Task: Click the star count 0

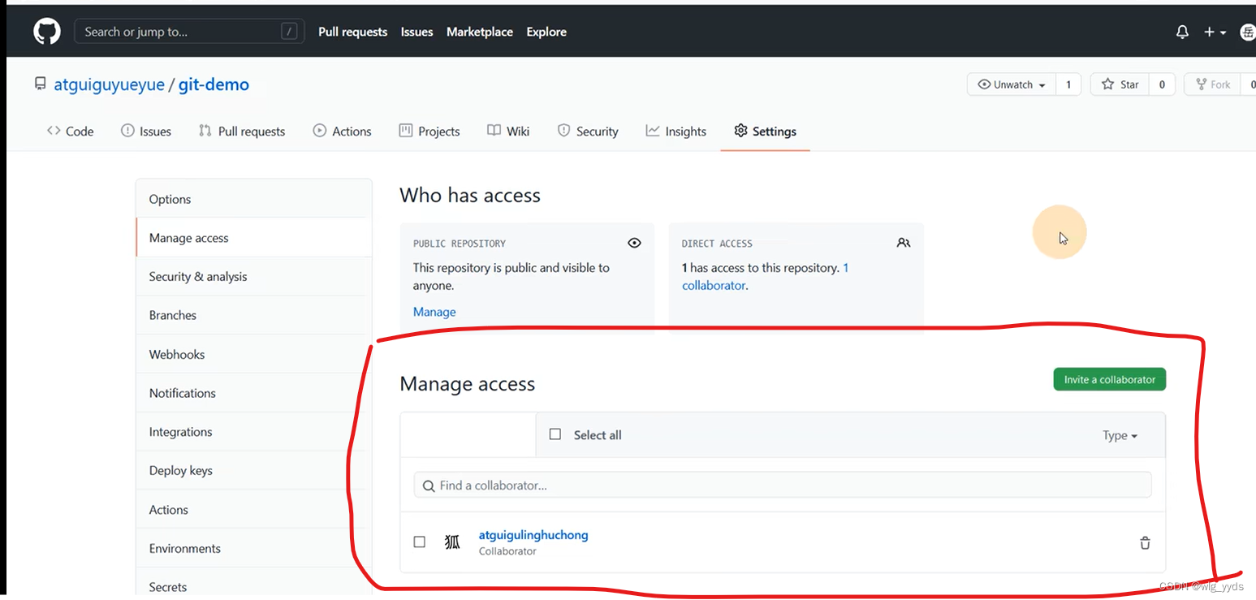Action: pyautogui.click(x=1162, y=84)
